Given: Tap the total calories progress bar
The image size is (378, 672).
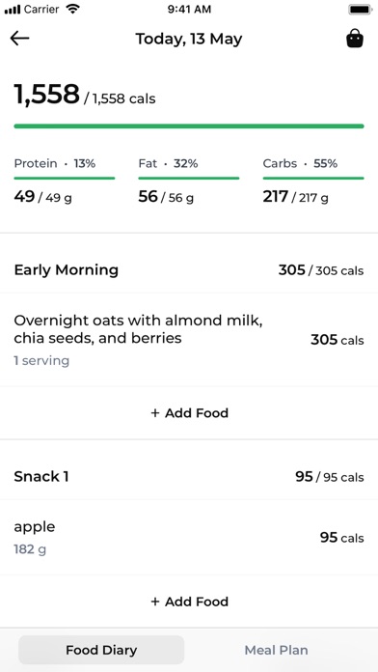Looking at the screenshot, I should coord(189,126).
